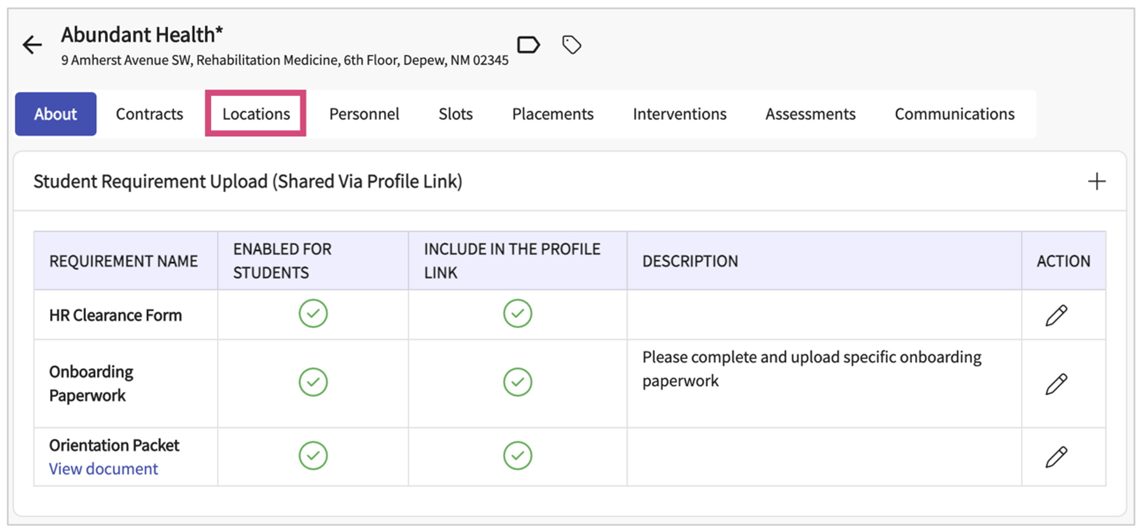Click the Requirement Name column header
The image size is (1144, 532).
(123, 261)
